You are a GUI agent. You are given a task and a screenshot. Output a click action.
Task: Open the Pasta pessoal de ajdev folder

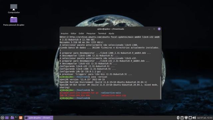[x=14, y=21]
